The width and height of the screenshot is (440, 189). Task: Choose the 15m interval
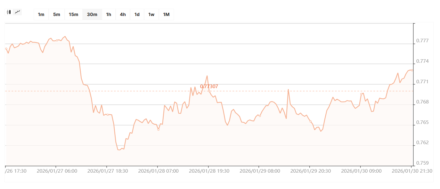tap(73, 14)
